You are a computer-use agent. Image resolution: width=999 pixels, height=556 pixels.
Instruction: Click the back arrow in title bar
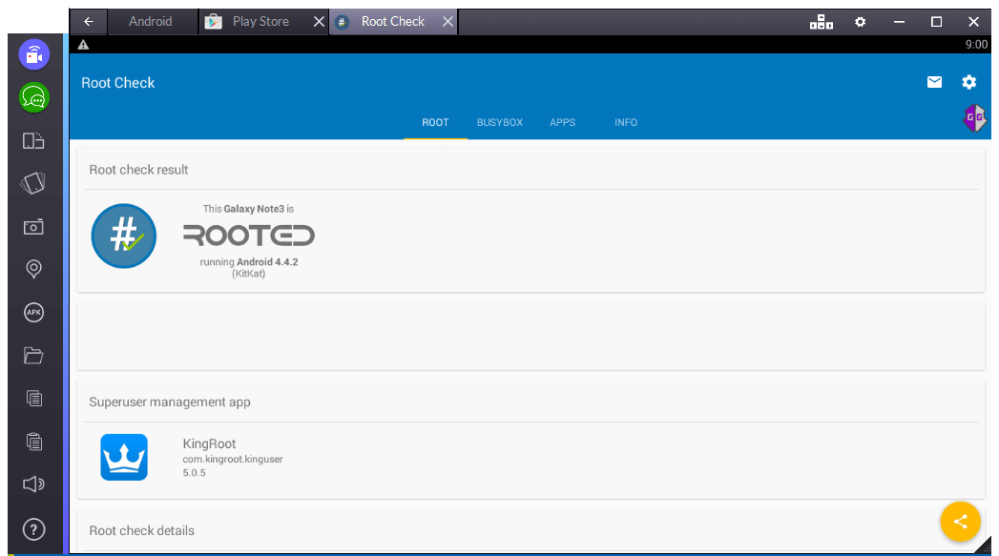coord(89,22)
